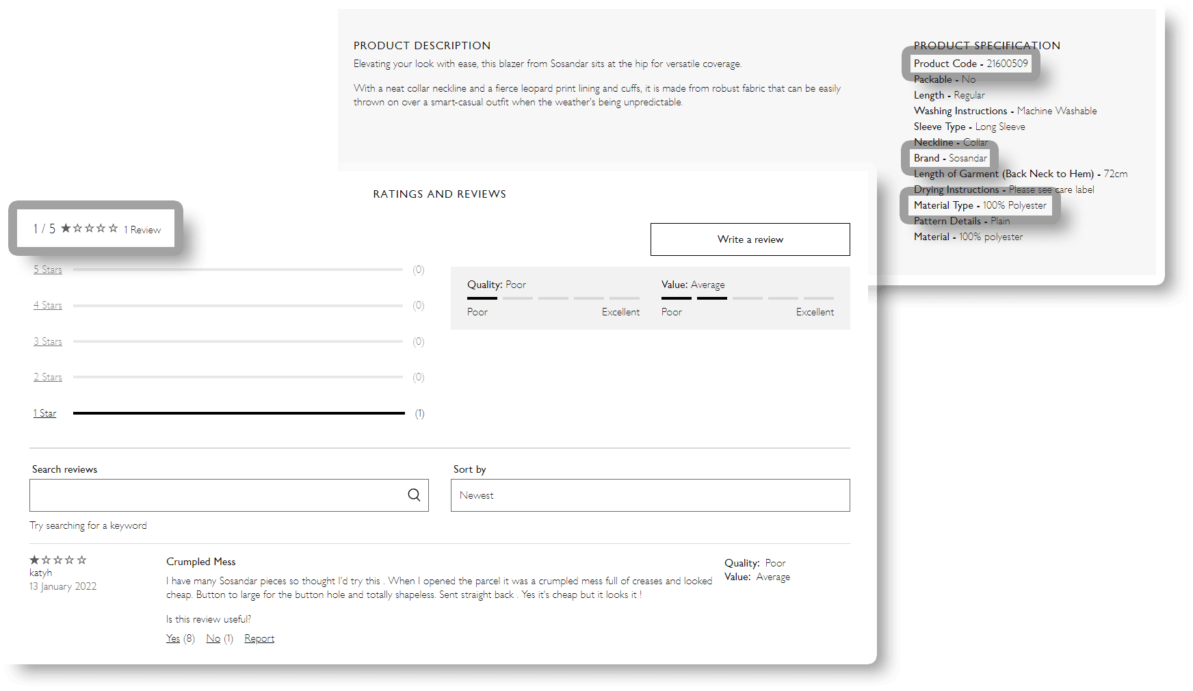This screenshot has height=691, width=1193.
Task: Filter by 5 Stars link
Action: pos(48,270)
